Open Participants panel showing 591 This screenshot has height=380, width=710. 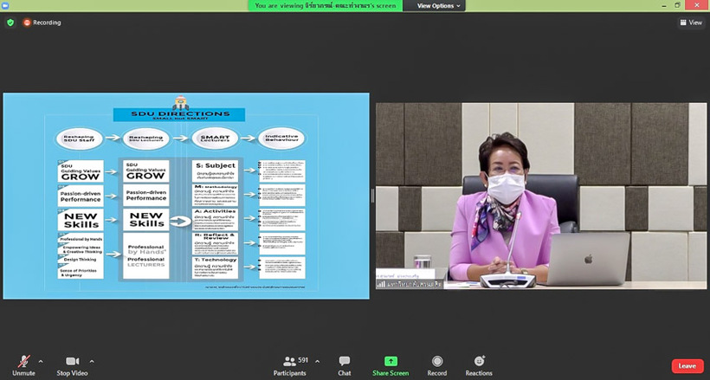[290, 366]
